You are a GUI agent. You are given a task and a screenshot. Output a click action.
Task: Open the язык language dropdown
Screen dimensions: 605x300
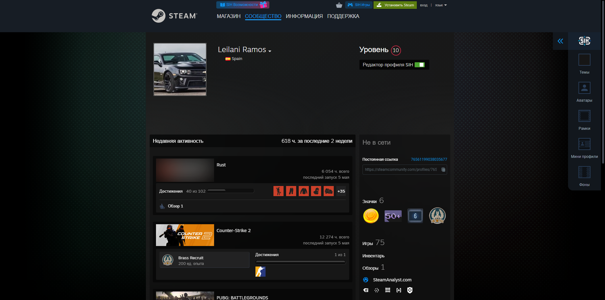441,5
